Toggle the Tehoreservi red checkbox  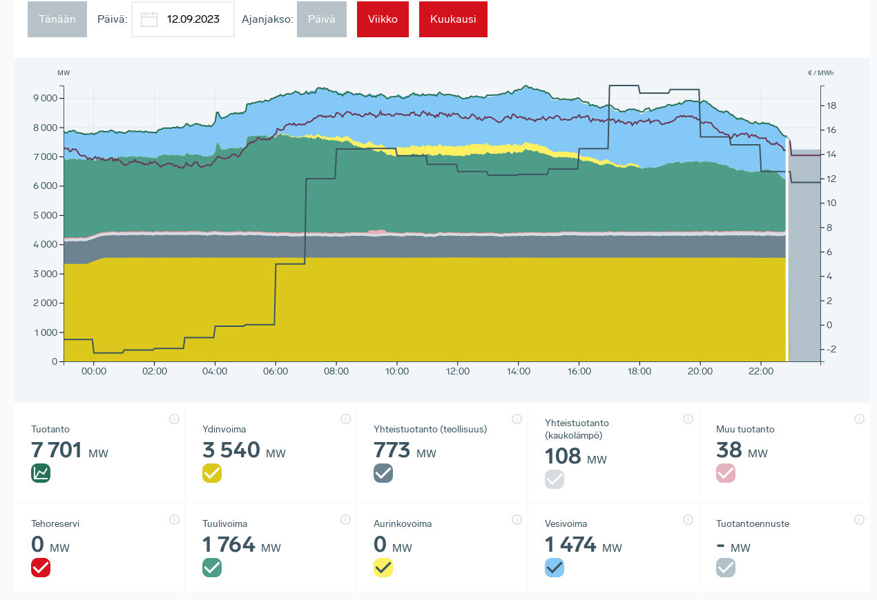[x=41, y=568]
